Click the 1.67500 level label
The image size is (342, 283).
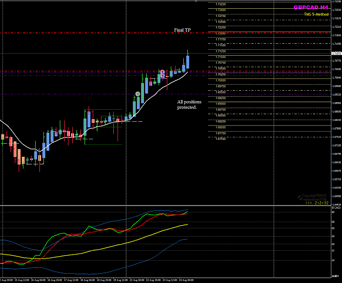(221, 139)
